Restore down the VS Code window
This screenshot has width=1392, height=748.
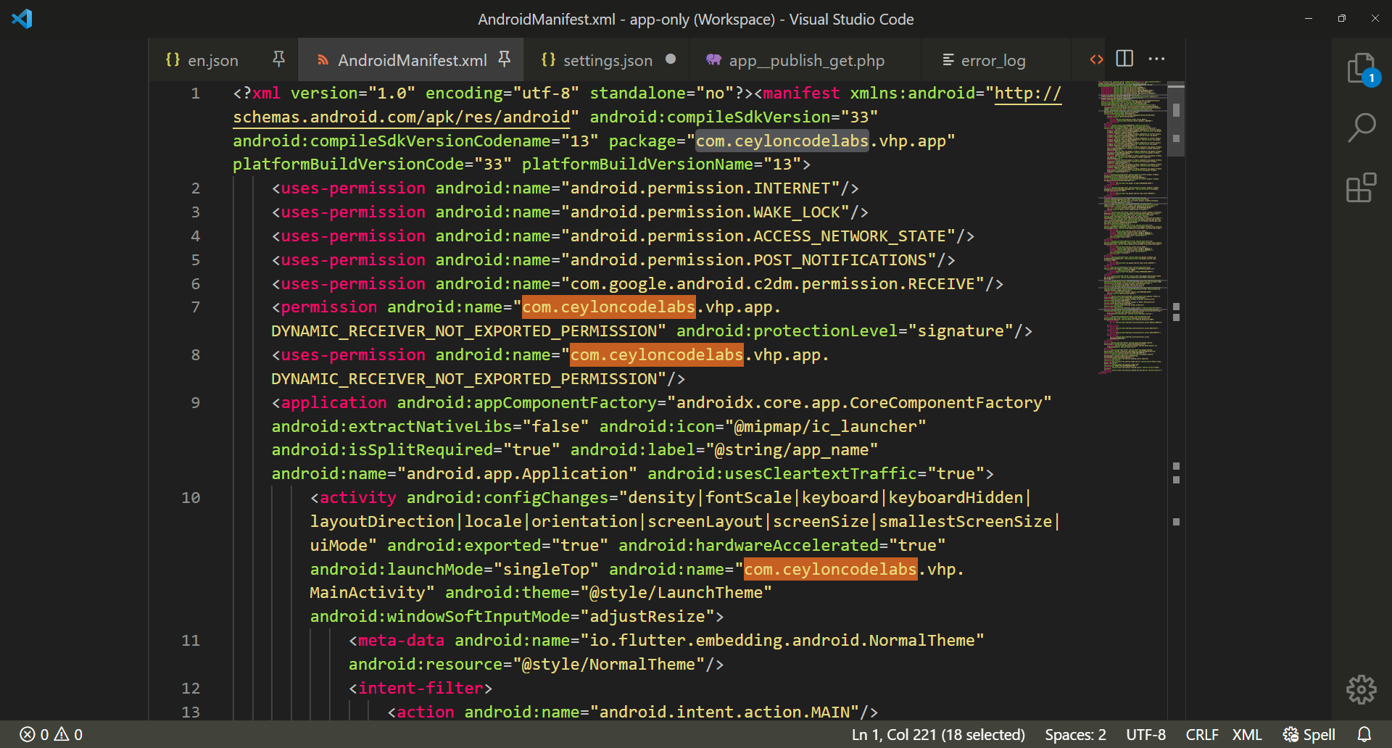tap(1342, 19)
